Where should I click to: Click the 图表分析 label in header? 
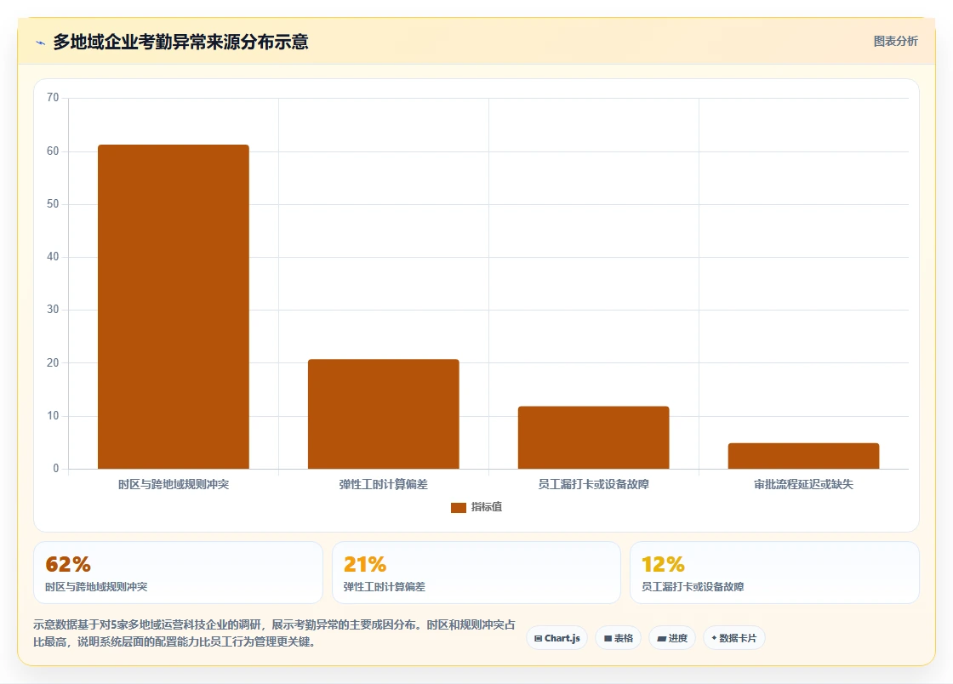[895, 42]
